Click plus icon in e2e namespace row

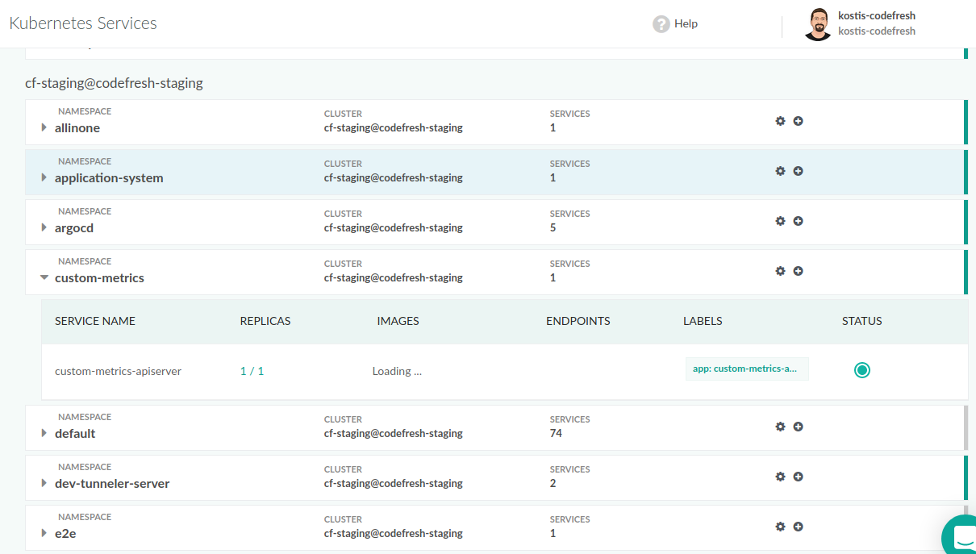pos(798,527)
